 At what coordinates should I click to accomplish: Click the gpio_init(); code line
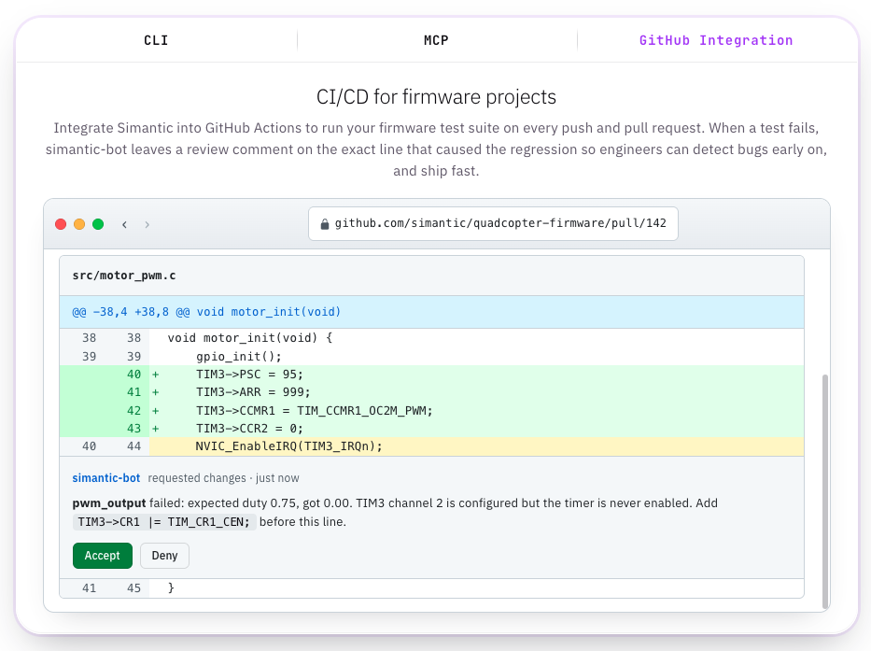[x=431, y=357]
